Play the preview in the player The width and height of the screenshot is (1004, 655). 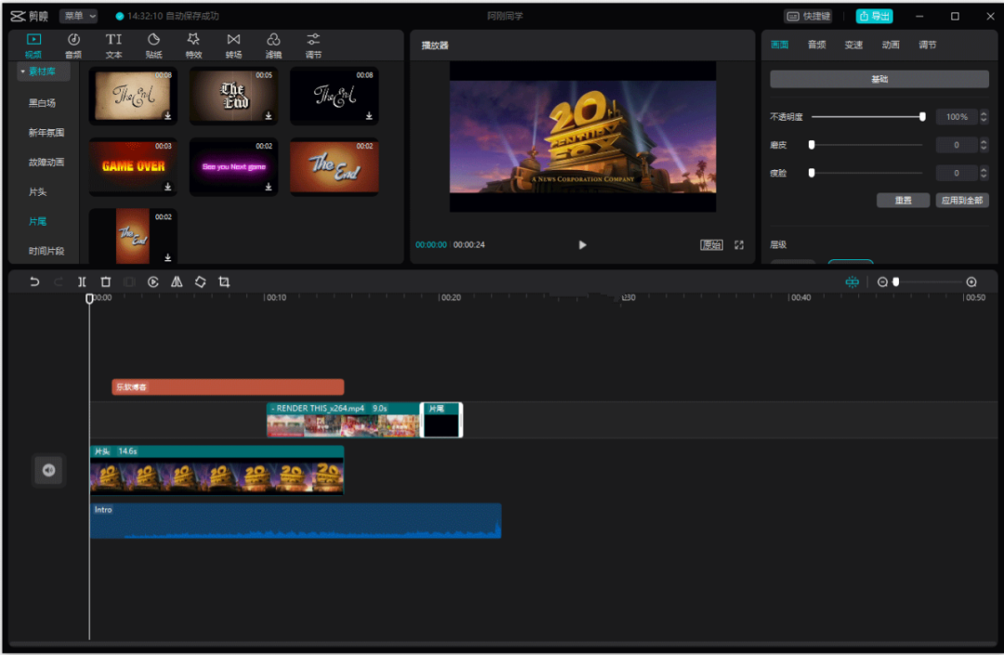tap(582, 245)
